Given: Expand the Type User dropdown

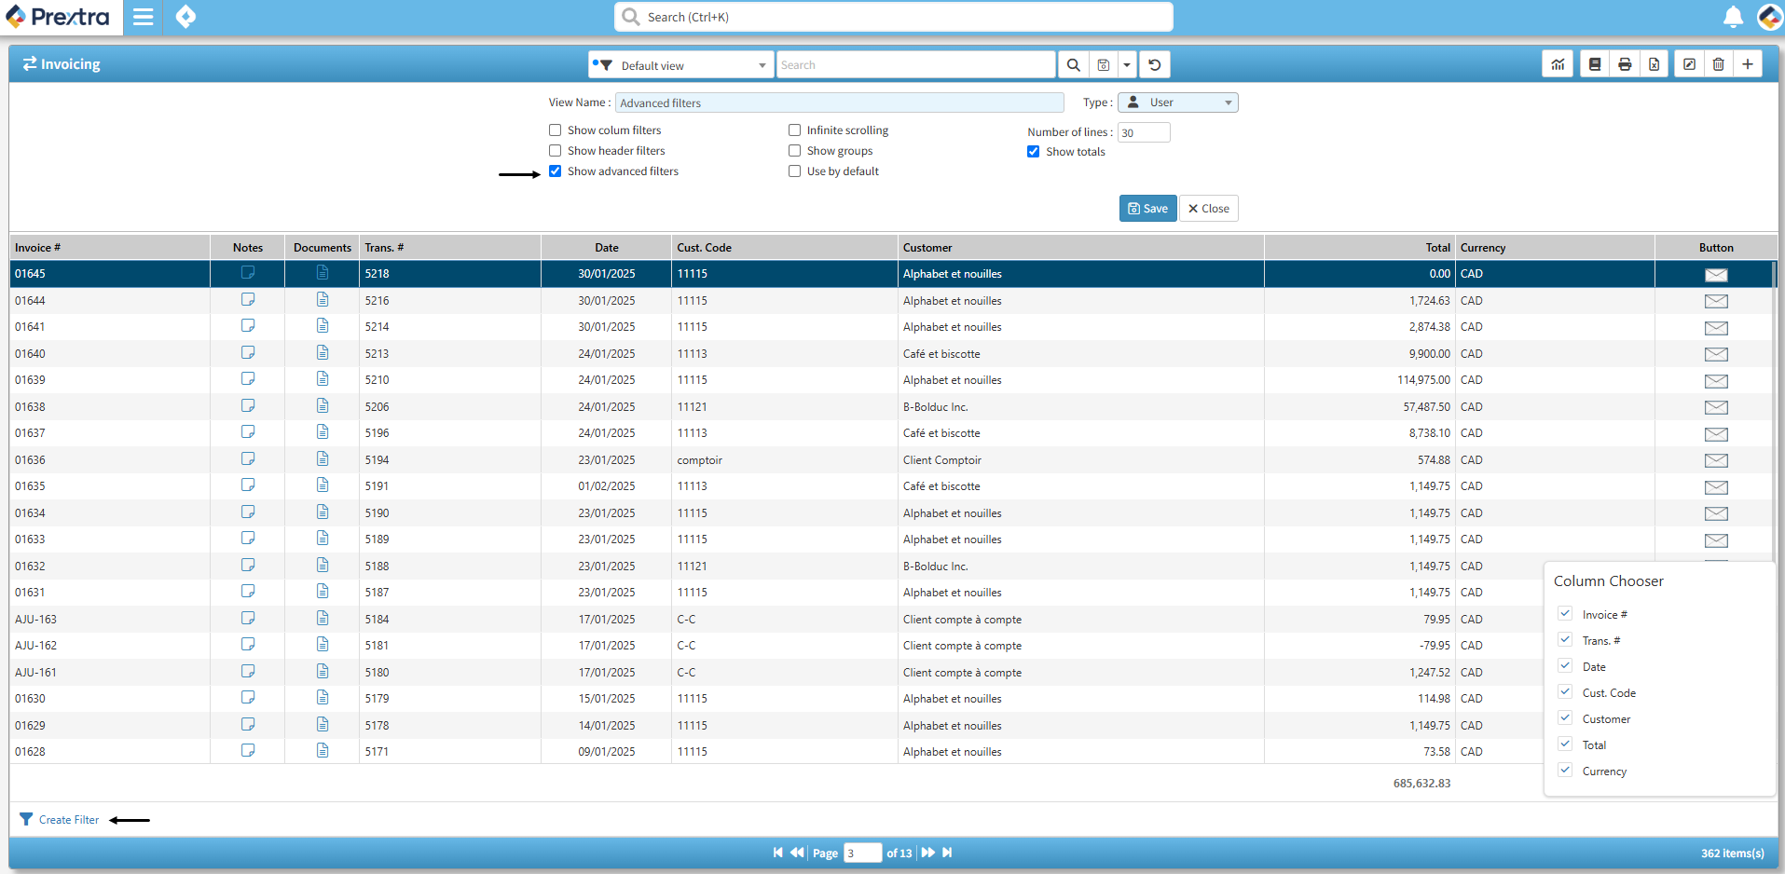Looking at the screenshot, I should pyautogui.click(x=1178, y=102).
